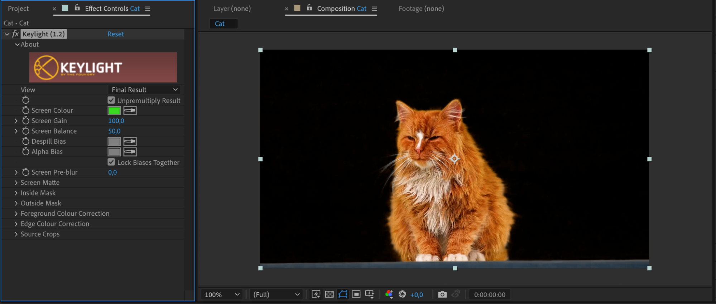Screen dimensions: 716x304
Task: Pick Screen Colour with the eyedropper
Action: 130,111
